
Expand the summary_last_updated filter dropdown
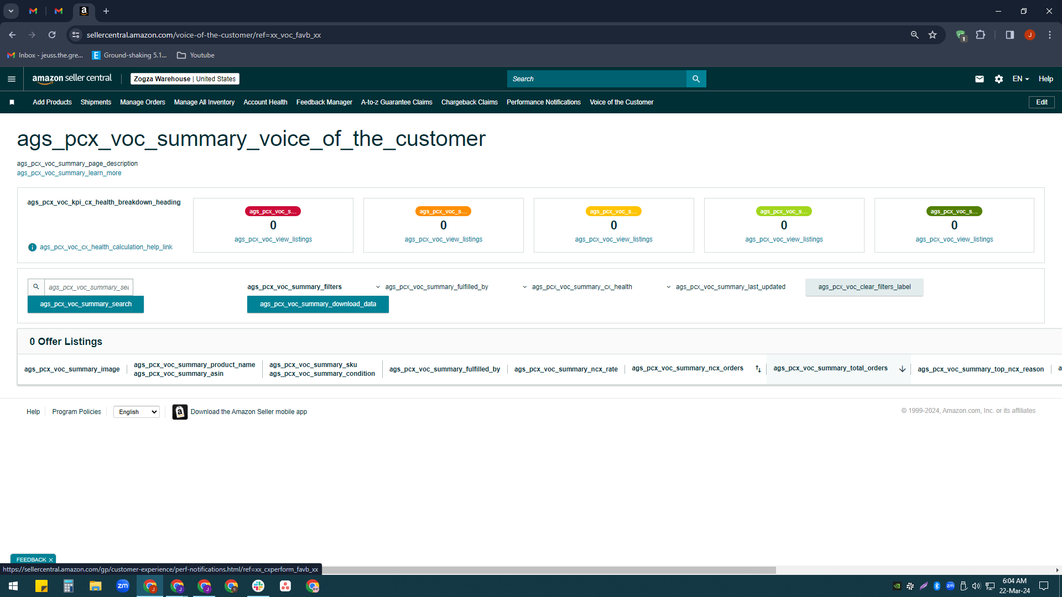coord(726,287)
